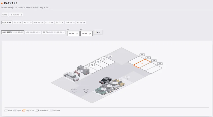
Task: Click the free spots info text
Action: pos(25,7)
